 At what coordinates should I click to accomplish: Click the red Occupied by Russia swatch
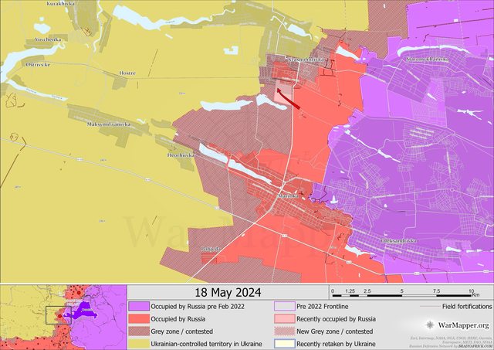tap(139, 318)
